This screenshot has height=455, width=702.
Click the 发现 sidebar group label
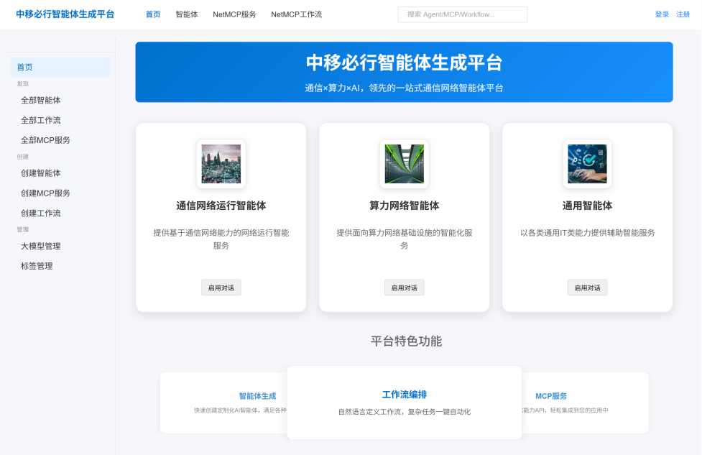(x=23, y=84)
